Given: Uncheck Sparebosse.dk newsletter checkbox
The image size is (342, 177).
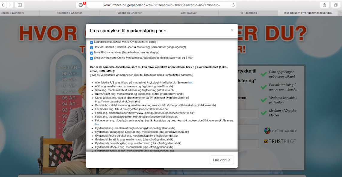Looking at the screenshot, I should click(x=92, y=42).
